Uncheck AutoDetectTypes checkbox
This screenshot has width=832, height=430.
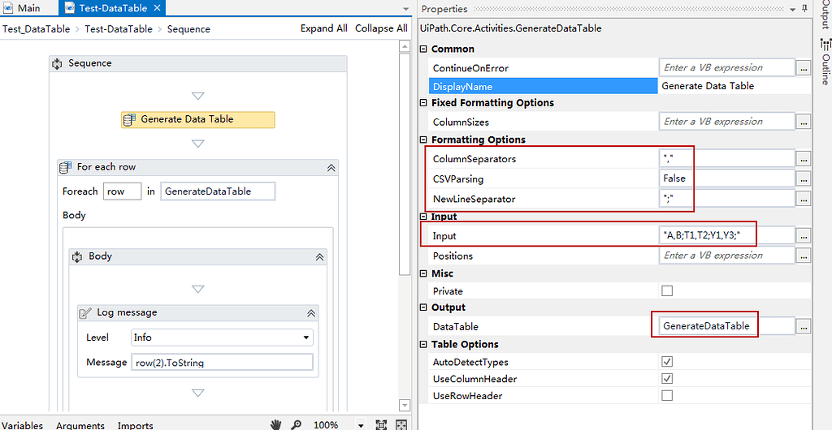(667, 362)
